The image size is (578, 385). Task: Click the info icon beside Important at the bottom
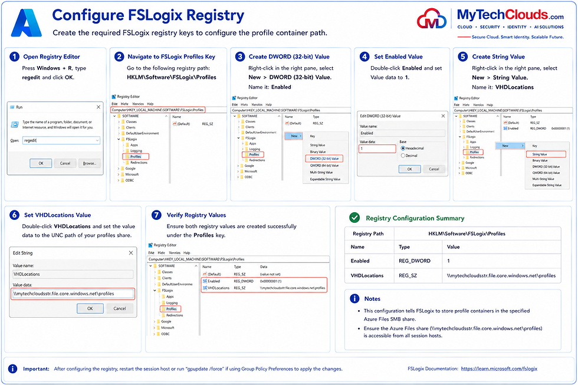(12, 369)
